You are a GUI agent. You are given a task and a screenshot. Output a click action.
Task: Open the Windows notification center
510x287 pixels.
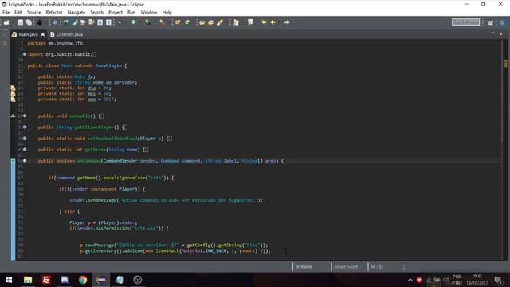point(498,280)
